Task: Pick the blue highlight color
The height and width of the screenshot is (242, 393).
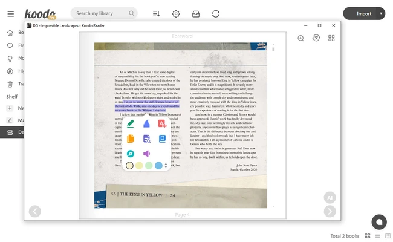Action: tap(158, 166)
